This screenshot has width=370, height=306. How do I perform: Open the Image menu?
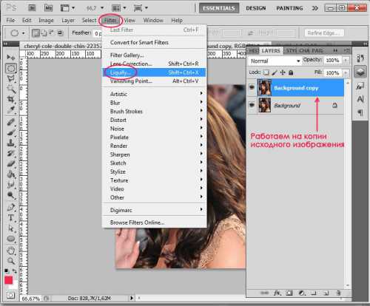[x=46, y=20]
